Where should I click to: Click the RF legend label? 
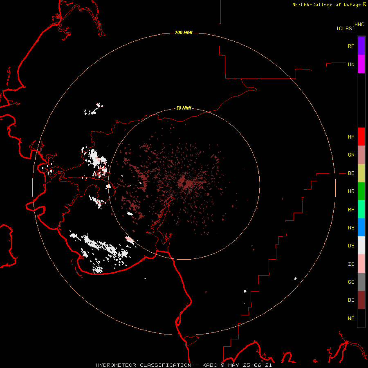351,46
